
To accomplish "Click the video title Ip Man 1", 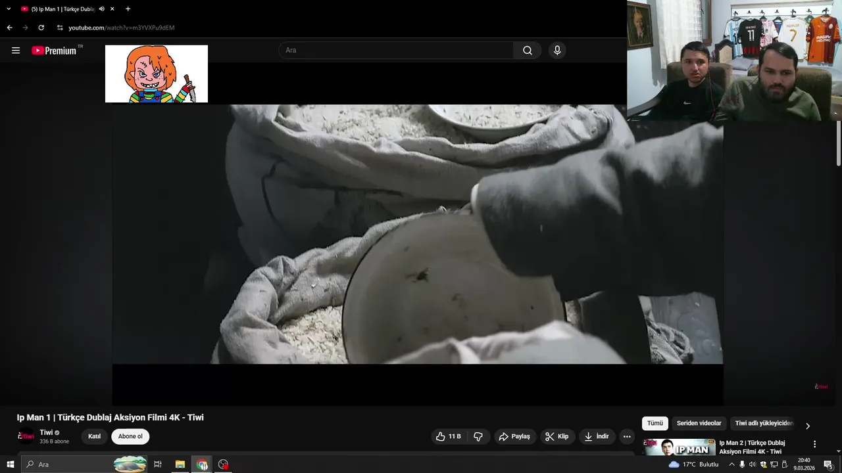I will 110,417.
